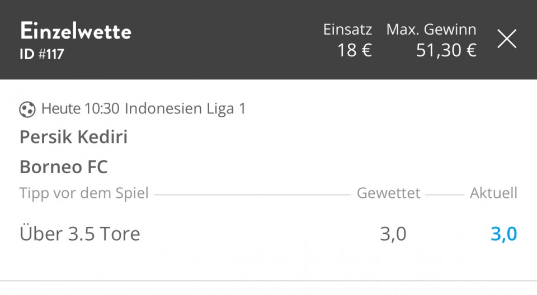Select the Über 3.5 Tore bet selection

pyautogui.click(x=80, y=234)
